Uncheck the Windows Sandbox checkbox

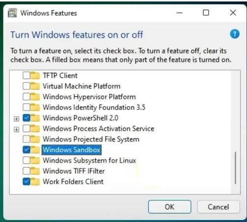click(x=27, y=150)
